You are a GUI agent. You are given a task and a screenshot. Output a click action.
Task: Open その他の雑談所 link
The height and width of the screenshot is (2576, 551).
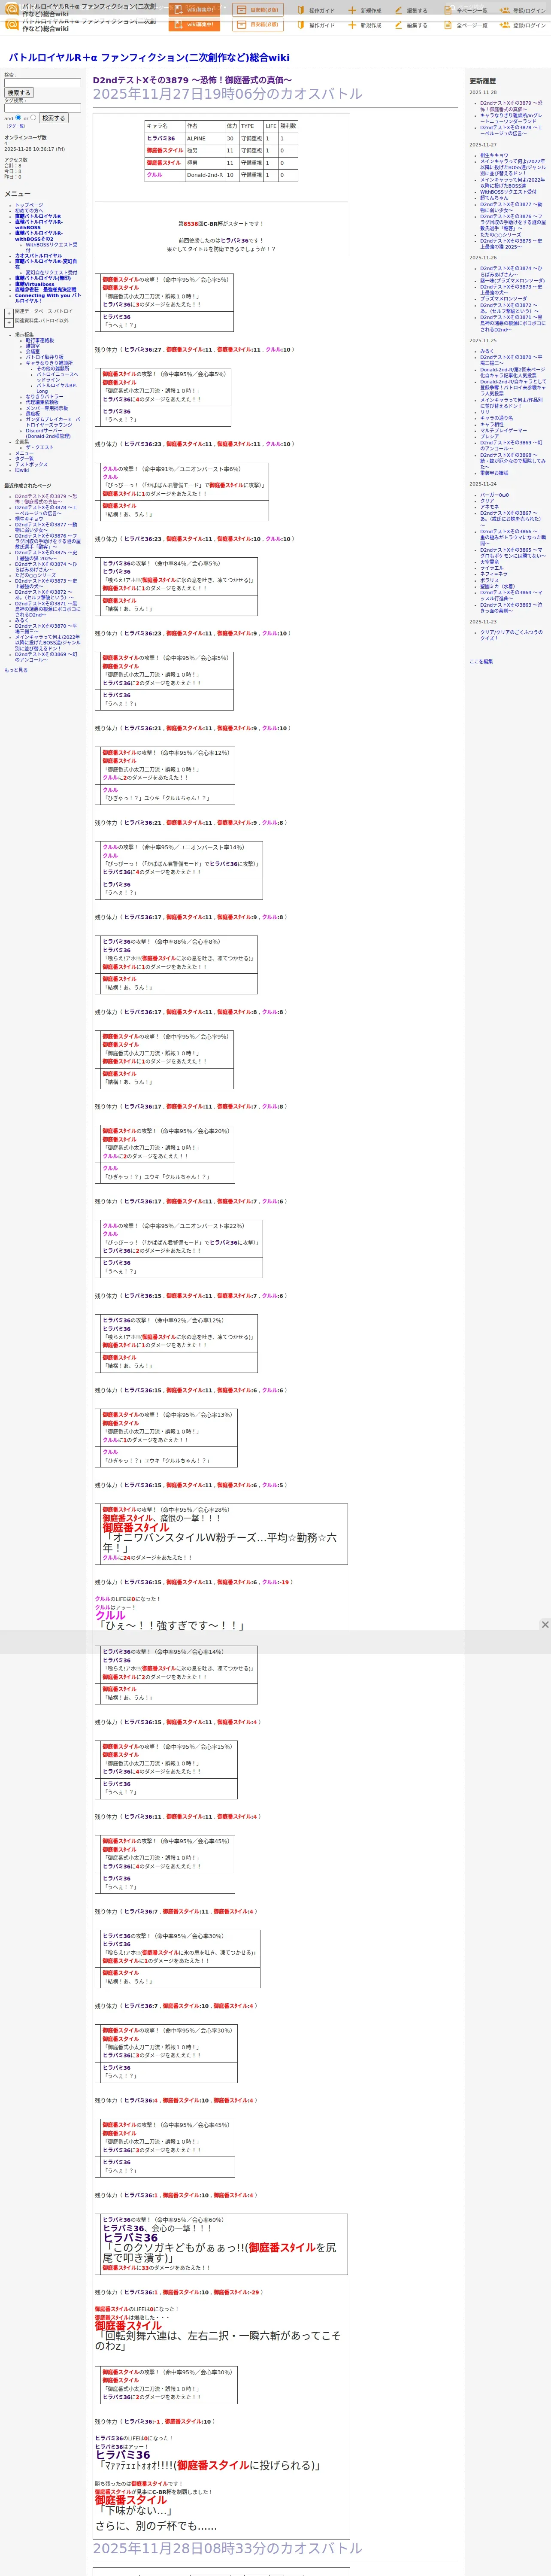53,369
